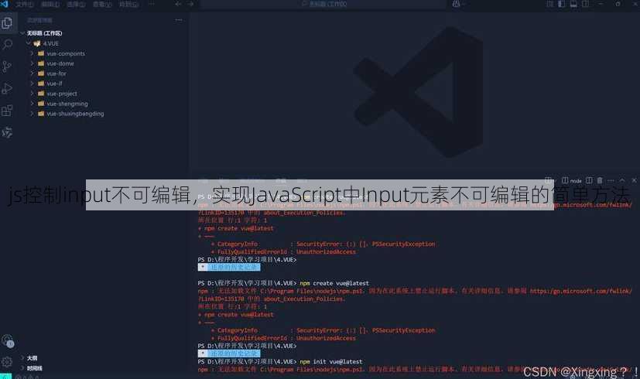Open the Copilot icon next to command center
This screenshot has height=379, width=640.
point(457,4)
